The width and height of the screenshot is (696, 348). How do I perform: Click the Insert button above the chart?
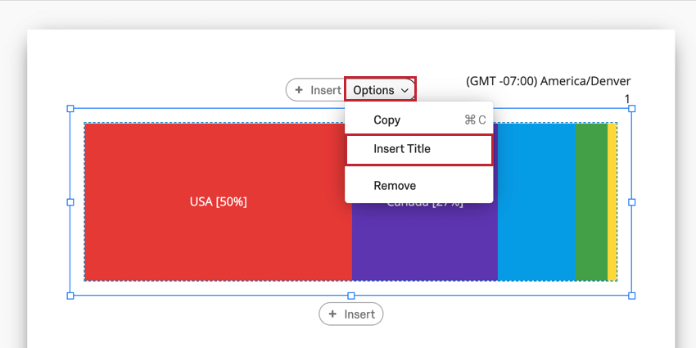pos(316,90)
